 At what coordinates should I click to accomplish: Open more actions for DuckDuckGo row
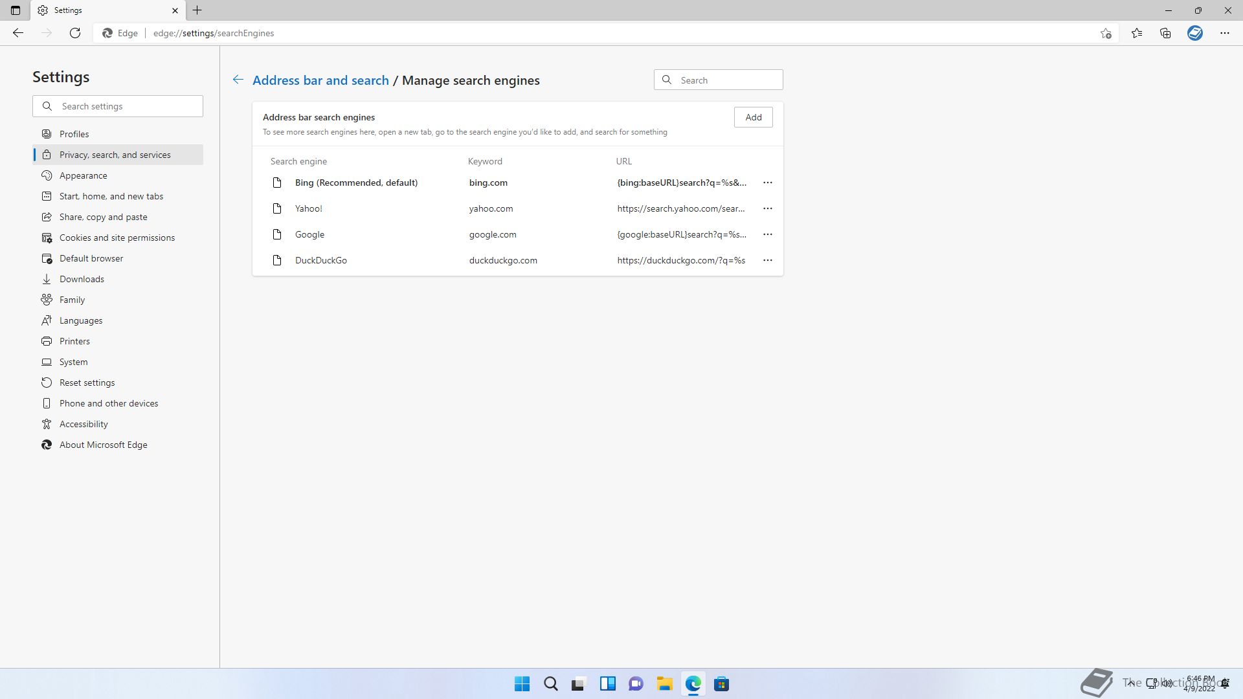768,260
